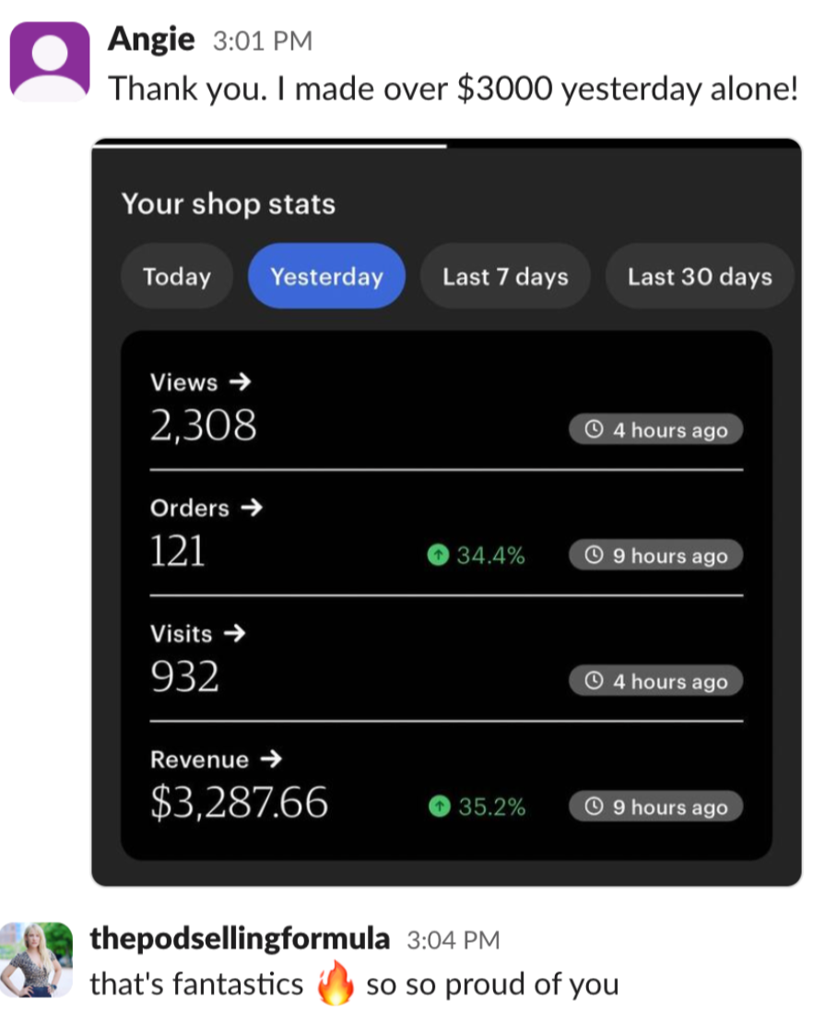This screenshot has width=837, height=1011.
Task: Click thepodsellingformula username link
Action: tap(240, 939)
